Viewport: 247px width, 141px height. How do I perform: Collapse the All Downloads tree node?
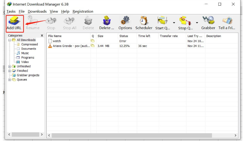10,40
